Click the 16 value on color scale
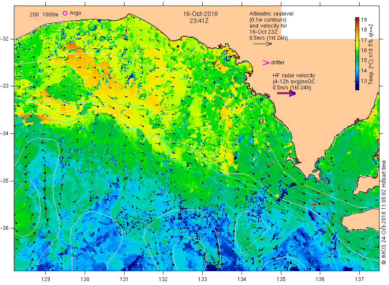Screen dimensions: 389x285 (x=363, y=51)
